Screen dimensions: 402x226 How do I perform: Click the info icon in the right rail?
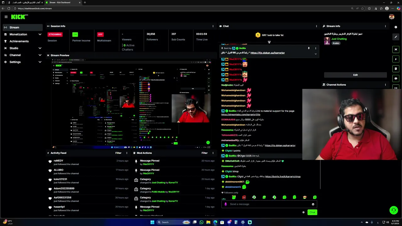click(396, 27)
